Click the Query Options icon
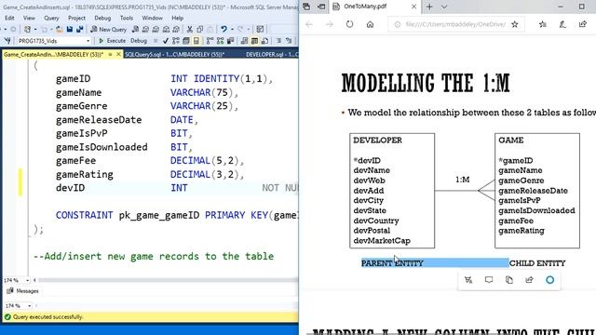Viewport: 596px width, 335px height. pos(186,41)
